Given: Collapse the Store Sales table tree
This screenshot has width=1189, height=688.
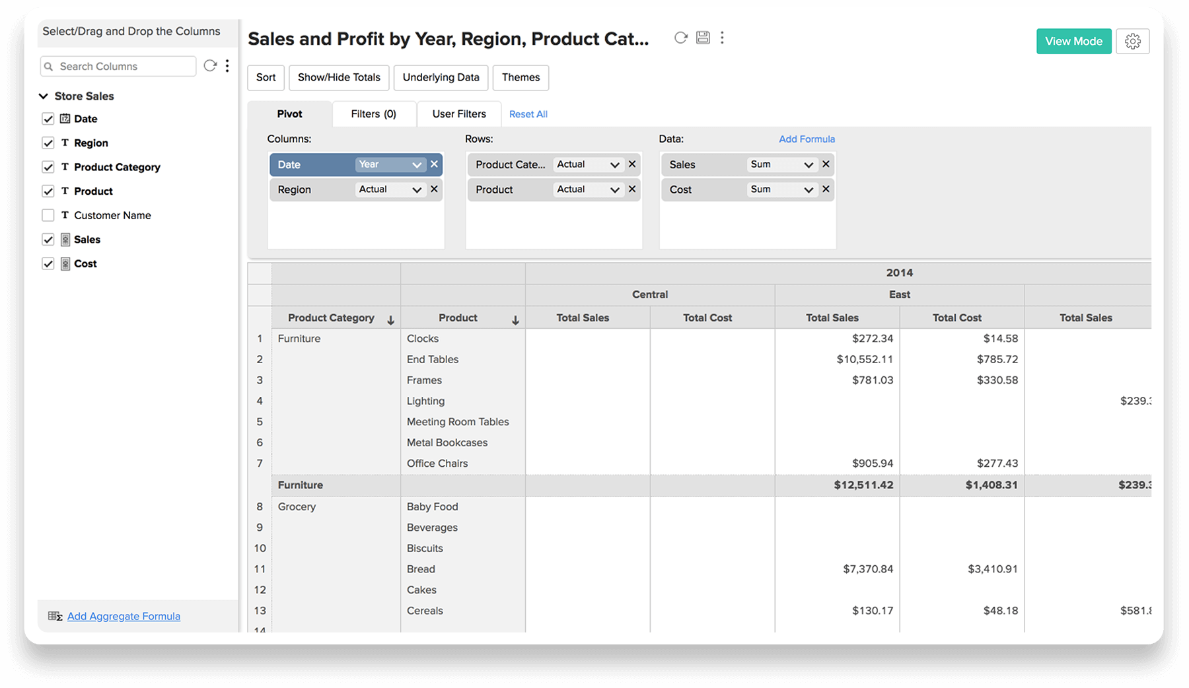Looking at the screenshot, I should (x=44, y=96).
